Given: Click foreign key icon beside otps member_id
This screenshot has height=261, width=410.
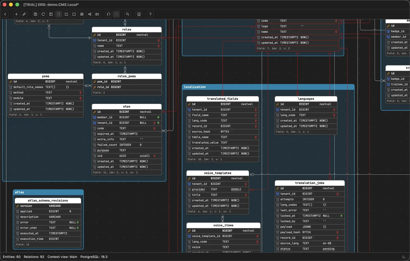Looking at the screenshot, I should pyautogui.click(x=95, y=117).
